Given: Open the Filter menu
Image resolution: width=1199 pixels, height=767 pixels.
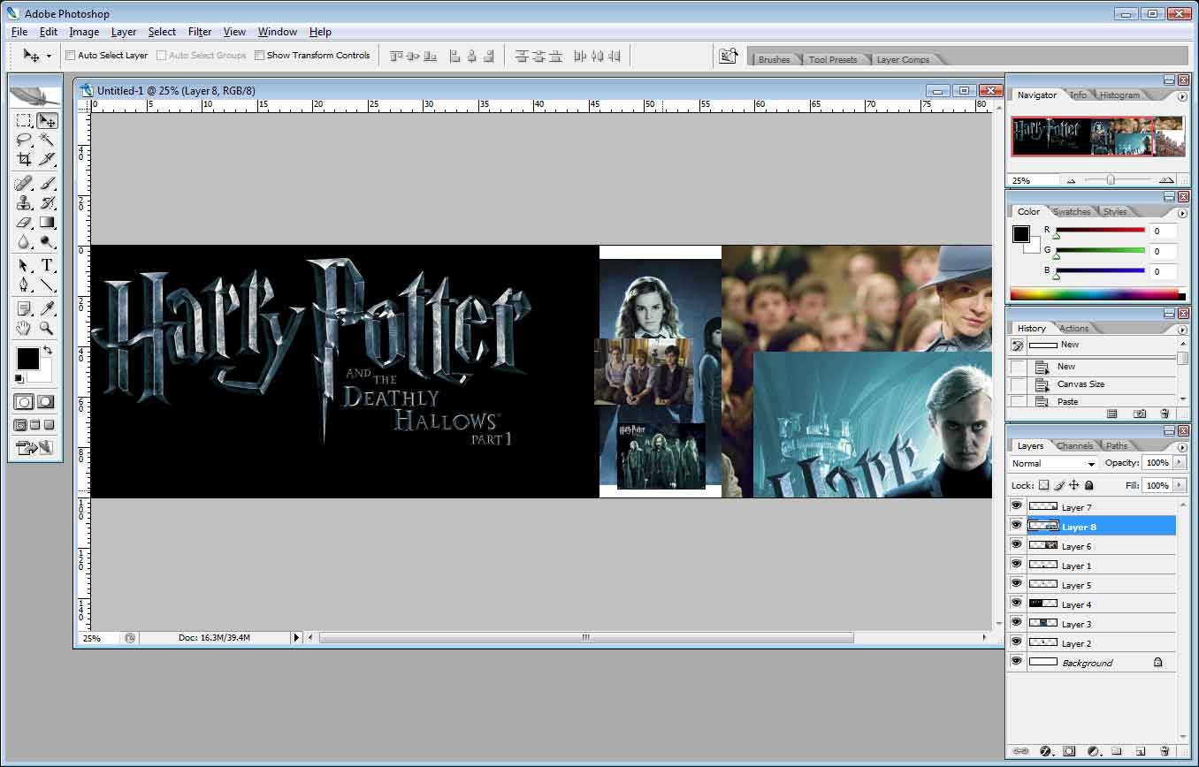Looking at the screenshot, I should [200, 32].
